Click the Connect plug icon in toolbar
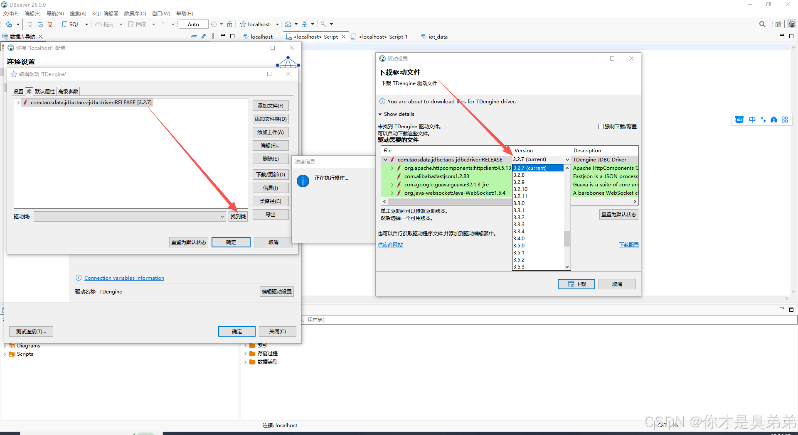798x435 pixels. tap(30, 24)
